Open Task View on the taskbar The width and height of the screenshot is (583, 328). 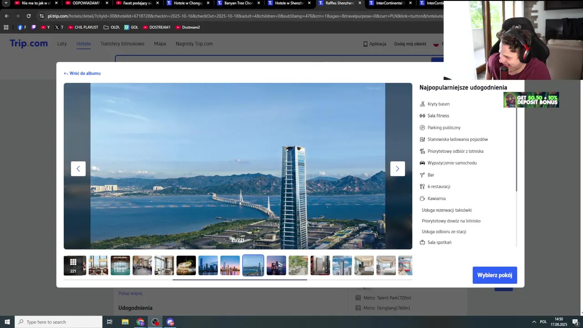pos(109,322)
